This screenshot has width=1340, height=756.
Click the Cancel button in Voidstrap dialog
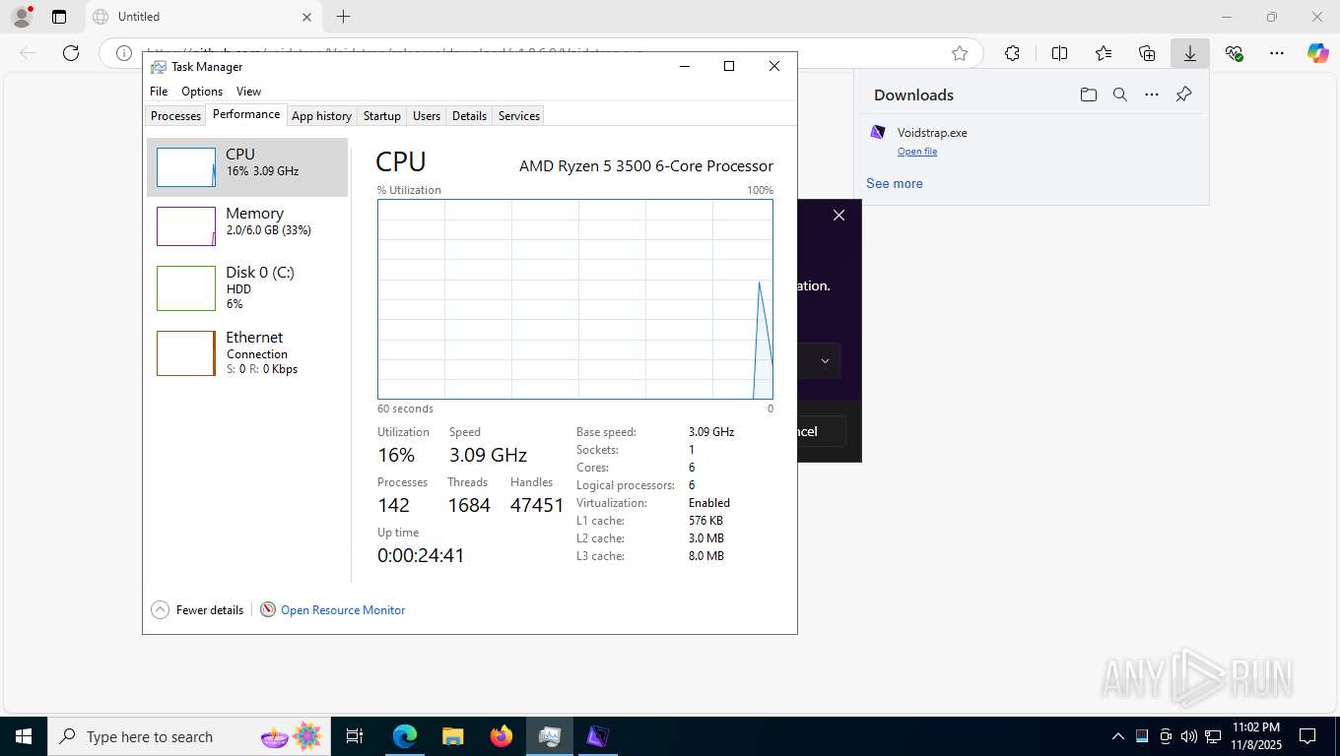(821, 431)
